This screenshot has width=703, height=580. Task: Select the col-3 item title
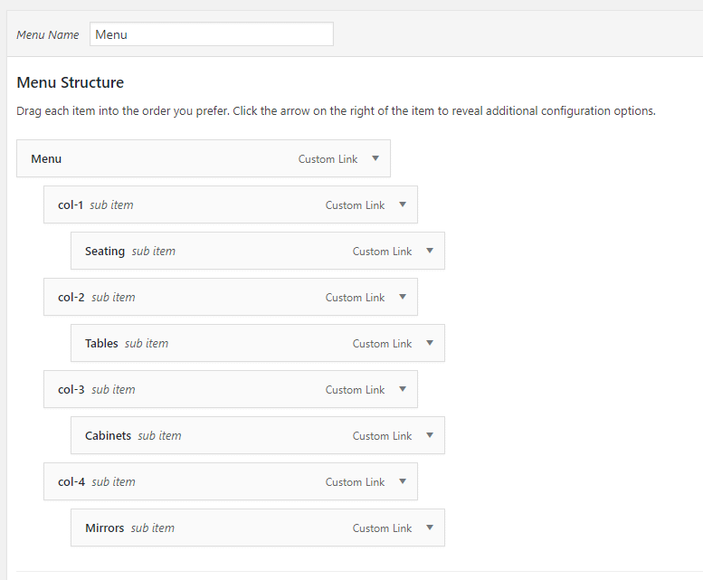click(x=71, y=390)
